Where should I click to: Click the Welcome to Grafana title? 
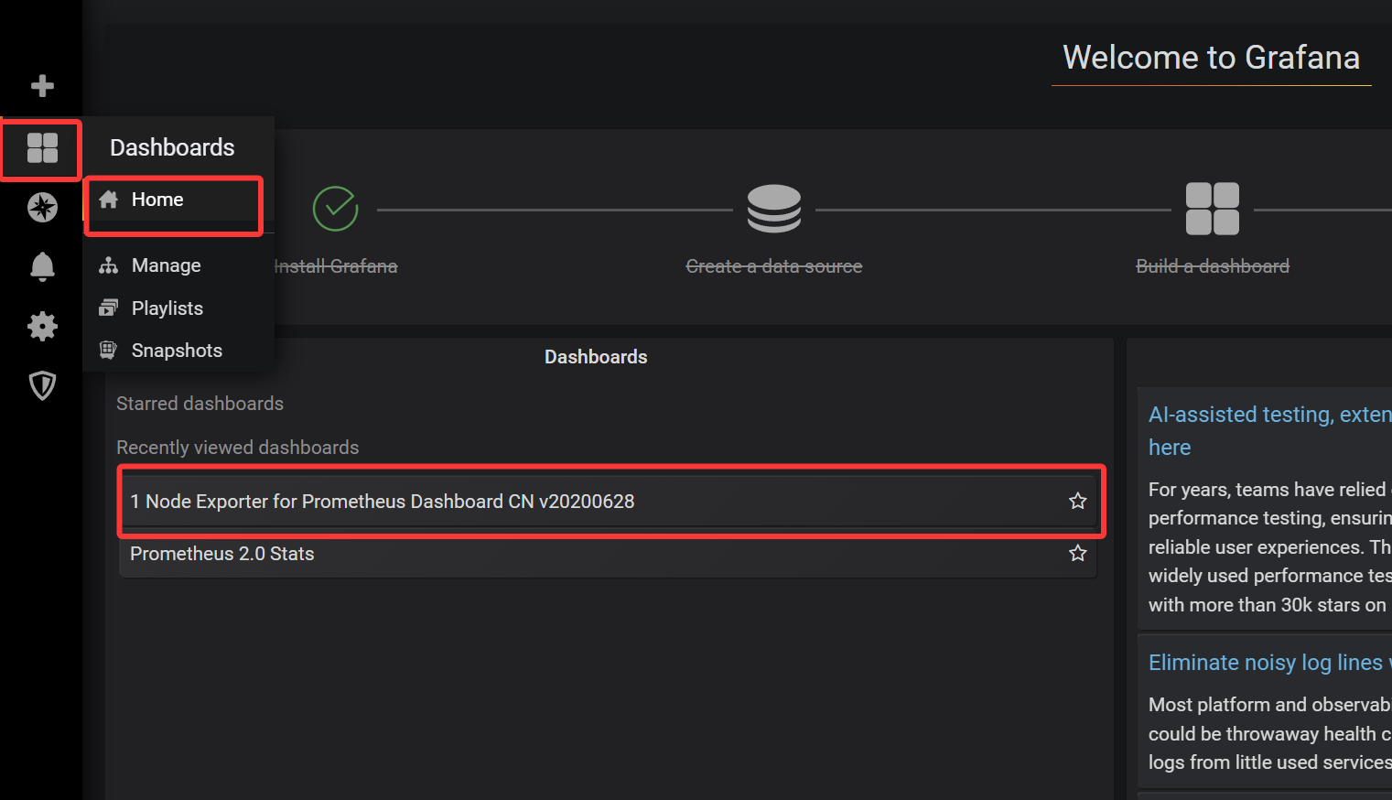click(1211, 58)
